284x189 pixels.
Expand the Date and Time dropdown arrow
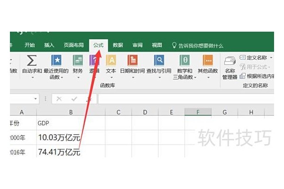pos(133,77)
